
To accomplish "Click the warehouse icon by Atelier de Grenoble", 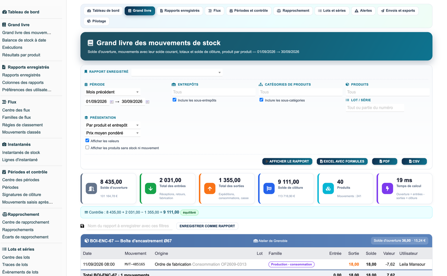I will point(256,241).
